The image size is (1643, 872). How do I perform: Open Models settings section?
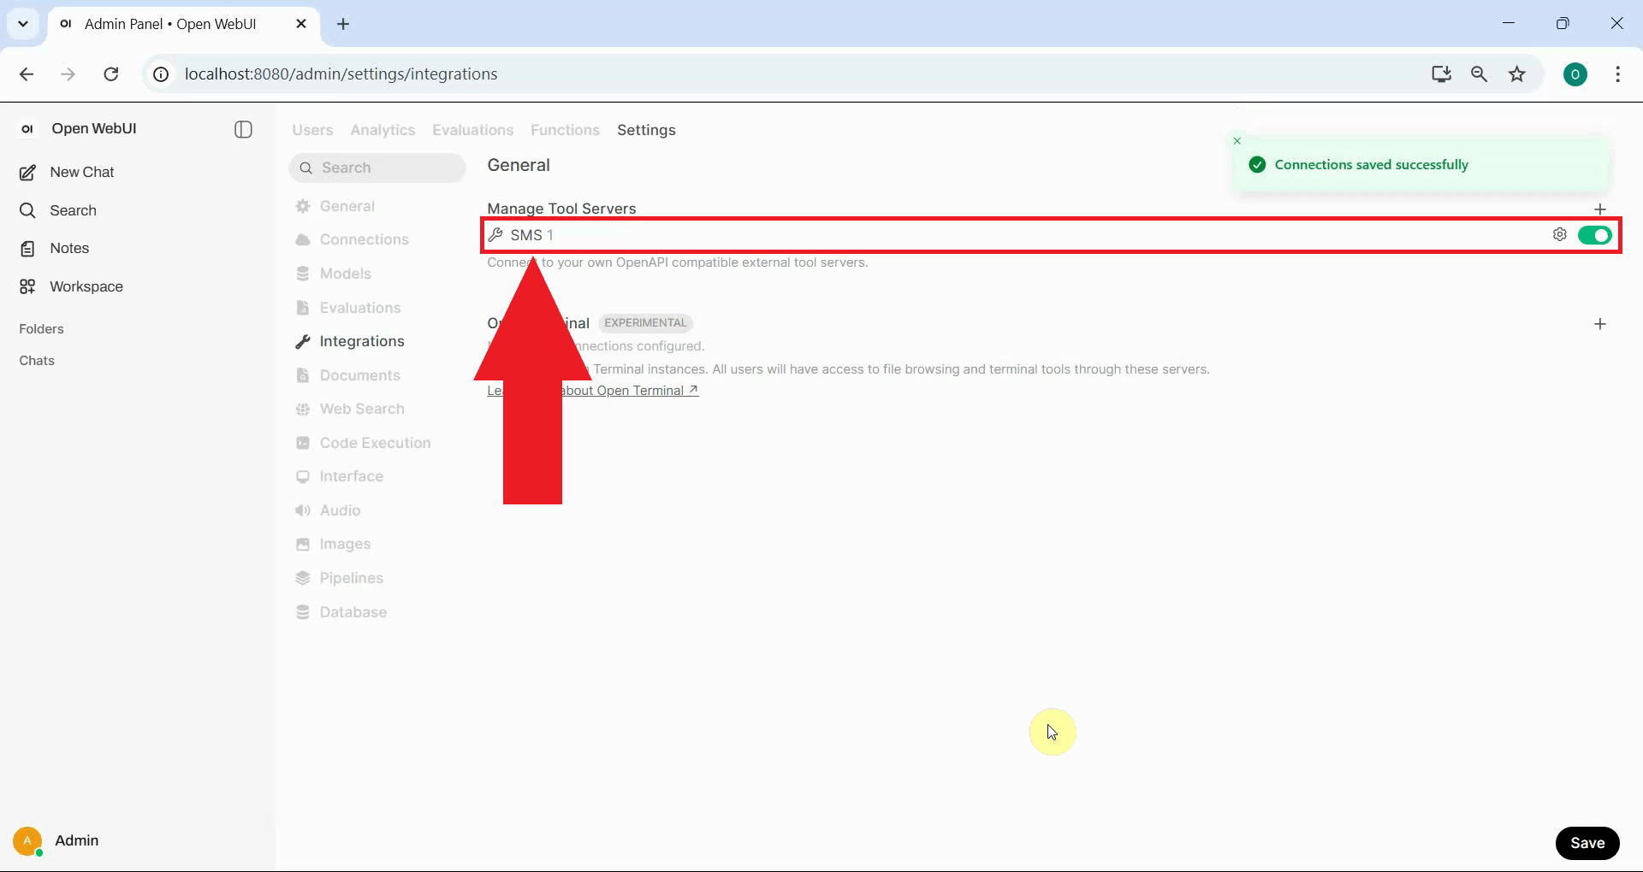[x=345, y=274]
